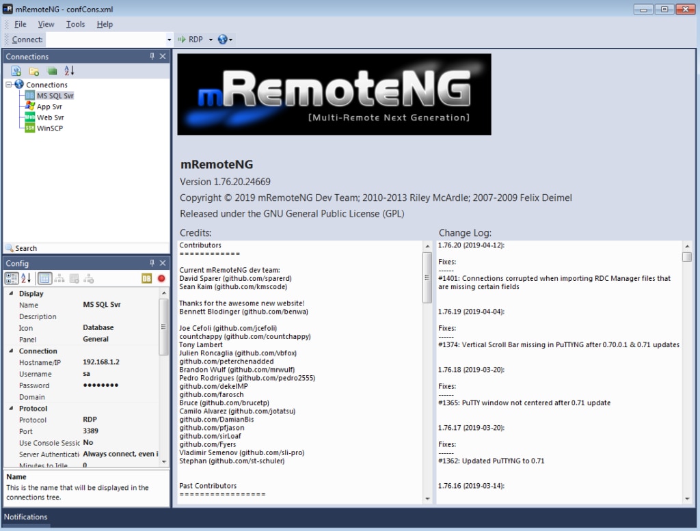The image size is (700, 531).
Task: Pin the Connections panel with the pushpin
Action: 152,56
